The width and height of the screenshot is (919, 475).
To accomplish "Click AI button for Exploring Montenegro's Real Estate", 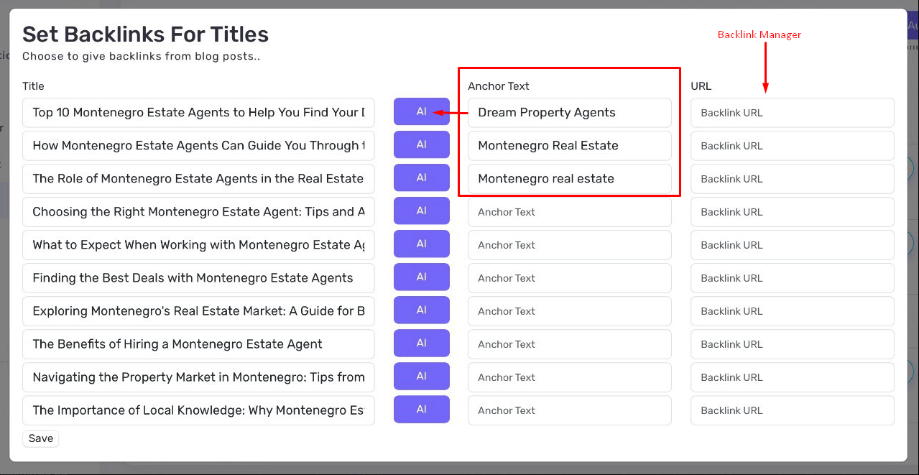I will (421, 310).
